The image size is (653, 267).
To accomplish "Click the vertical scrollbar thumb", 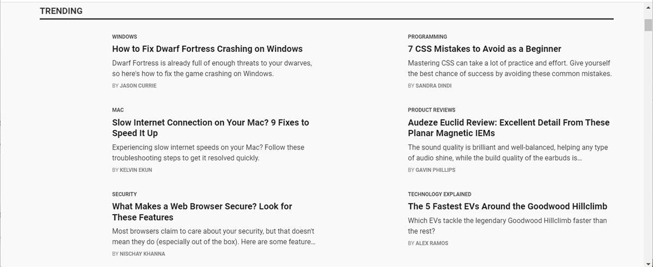I will click(648, 25).
